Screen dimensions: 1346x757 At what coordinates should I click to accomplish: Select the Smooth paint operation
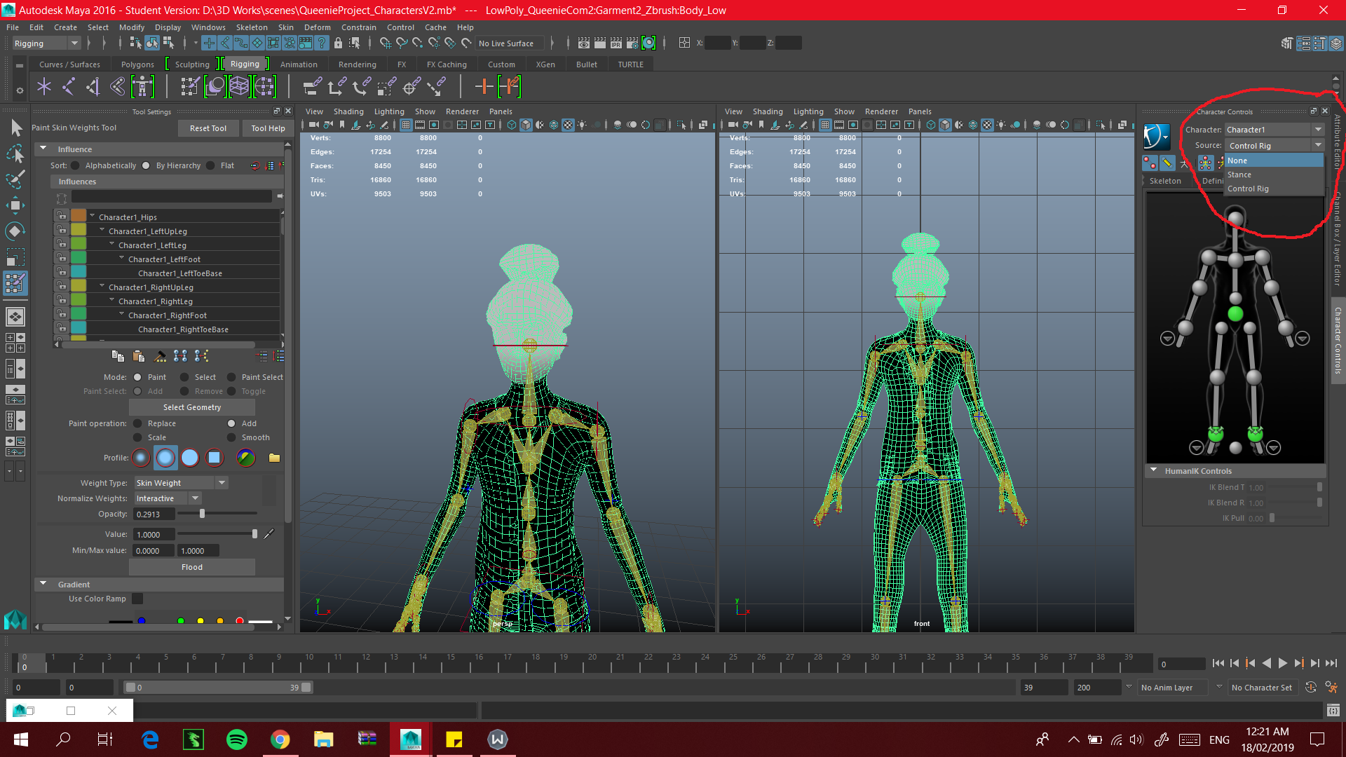point(231,437)
